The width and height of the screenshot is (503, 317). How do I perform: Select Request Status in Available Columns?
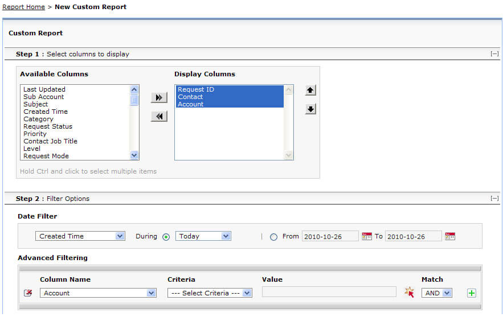[x=48, y=126]
